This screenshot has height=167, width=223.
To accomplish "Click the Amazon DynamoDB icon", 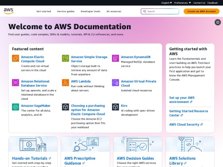I will coord(116,58).
